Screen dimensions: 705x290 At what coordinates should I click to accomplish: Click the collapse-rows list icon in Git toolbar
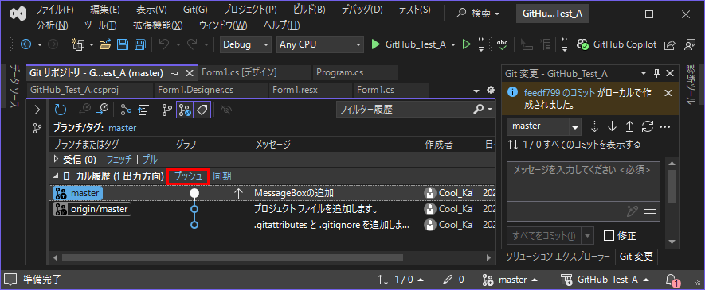tap(143, 109)
